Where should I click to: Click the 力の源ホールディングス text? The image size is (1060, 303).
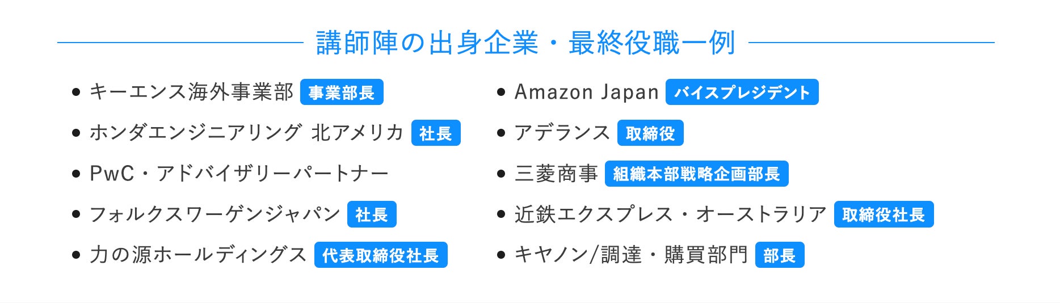pos(198,255)
